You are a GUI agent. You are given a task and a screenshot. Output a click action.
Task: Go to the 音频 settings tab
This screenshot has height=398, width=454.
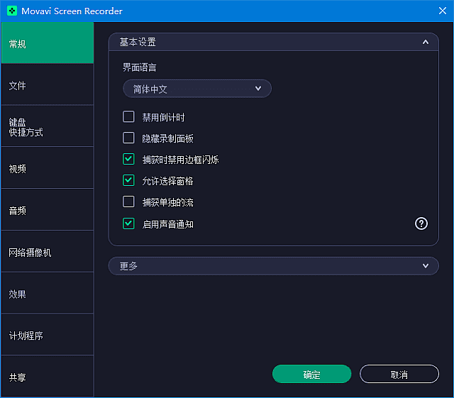pyautogui.click(x=47, y=210)
